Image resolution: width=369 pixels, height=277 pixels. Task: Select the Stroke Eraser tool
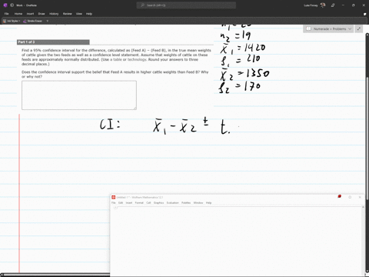click(x=33, y=21)
